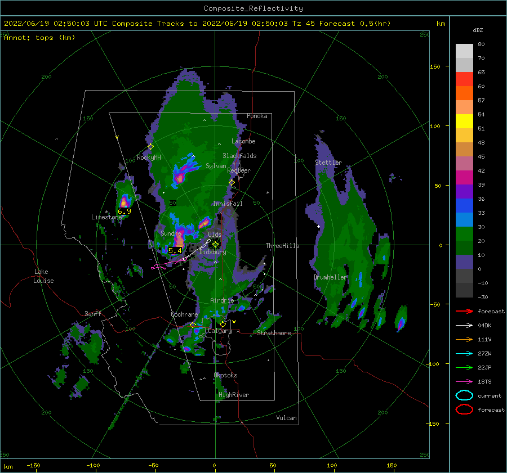Click the Banff label

click(x=93, y=313)
